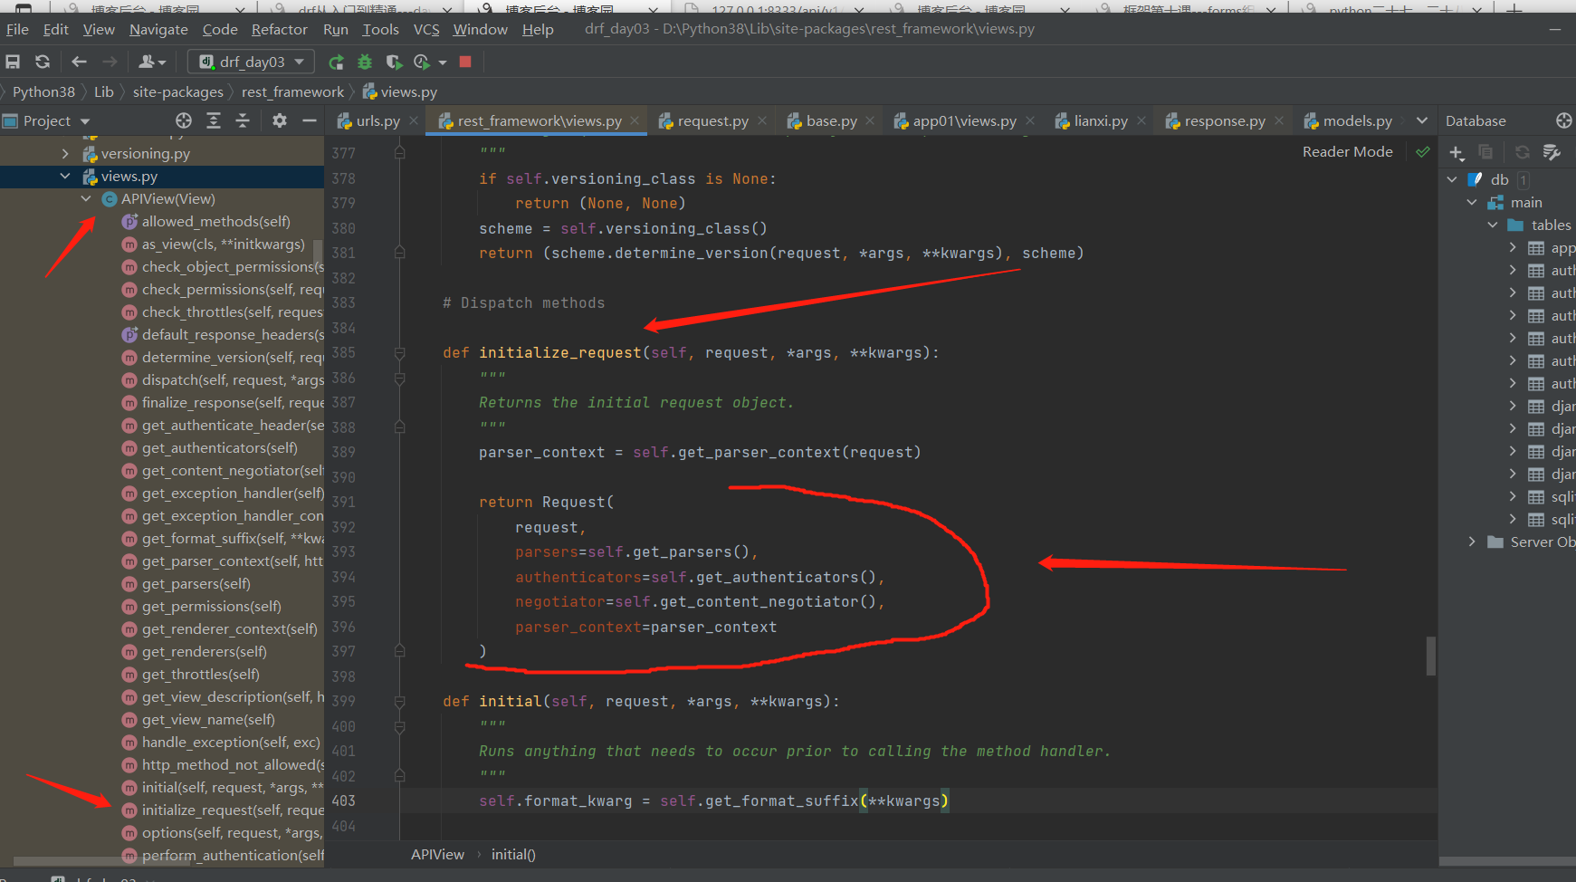The image size is (1576, 882).
Task: Close the urls.py editor tab
Action: [414, 120]
